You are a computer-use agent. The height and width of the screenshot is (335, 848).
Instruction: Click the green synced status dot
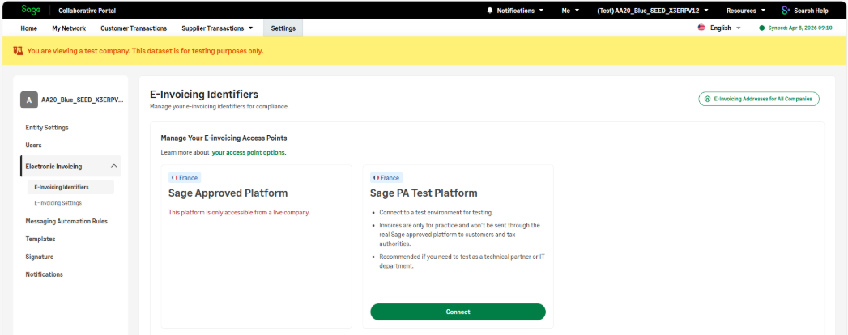(761, 28)
